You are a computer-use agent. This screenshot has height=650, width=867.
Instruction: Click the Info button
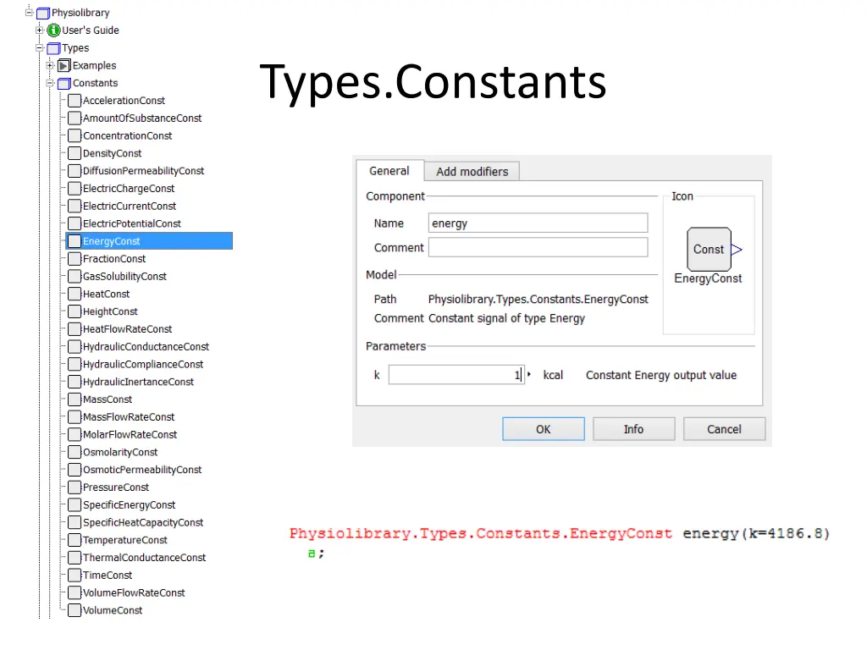(633, 429)
